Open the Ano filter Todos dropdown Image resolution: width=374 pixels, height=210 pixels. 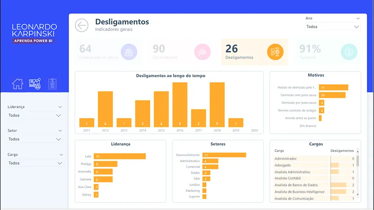click(x=333, y=27)
